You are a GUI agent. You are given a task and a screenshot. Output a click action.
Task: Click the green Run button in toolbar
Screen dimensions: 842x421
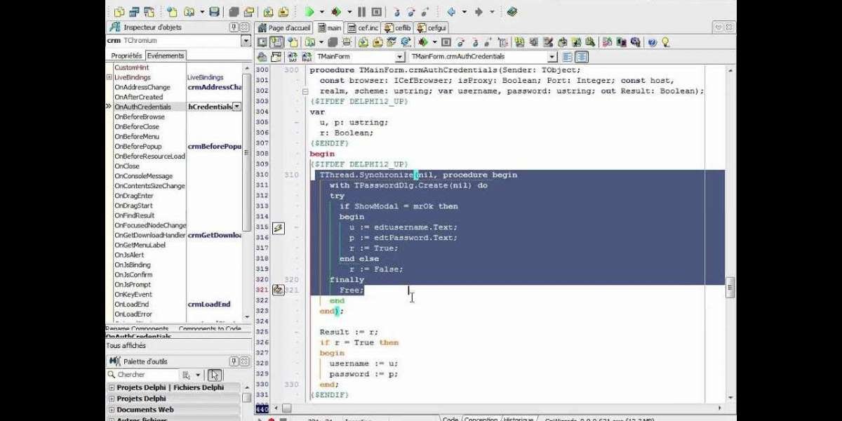309,12
